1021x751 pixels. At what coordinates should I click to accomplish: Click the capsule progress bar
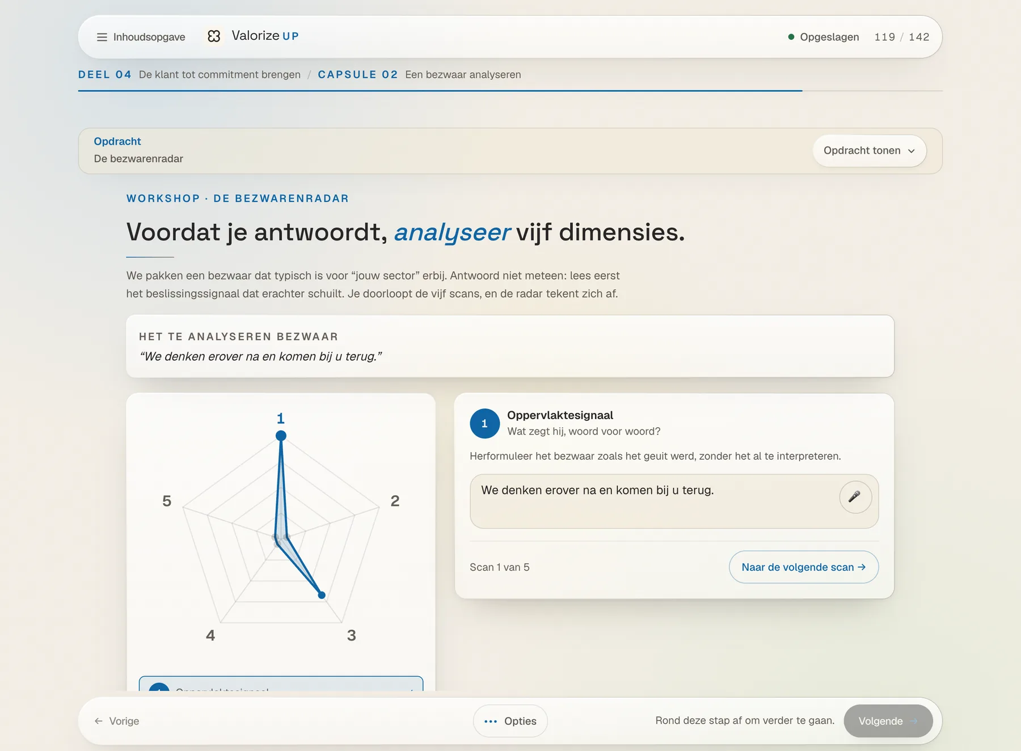(x=510, y=91)
